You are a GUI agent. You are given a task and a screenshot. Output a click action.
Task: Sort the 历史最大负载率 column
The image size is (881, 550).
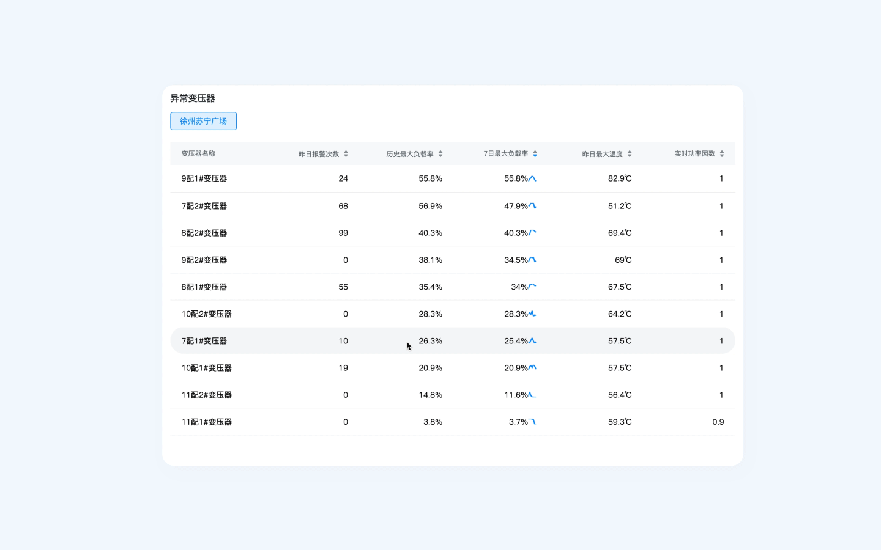pos(441,154)
